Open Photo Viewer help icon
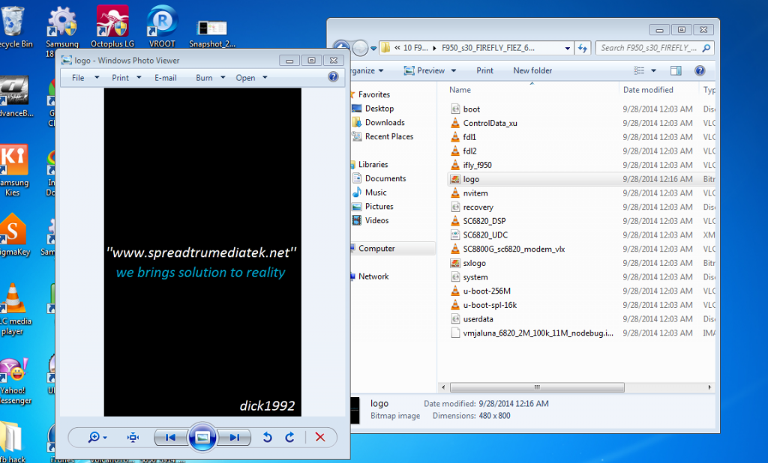This screenshot has width=768, height=463. click(333, 77)
